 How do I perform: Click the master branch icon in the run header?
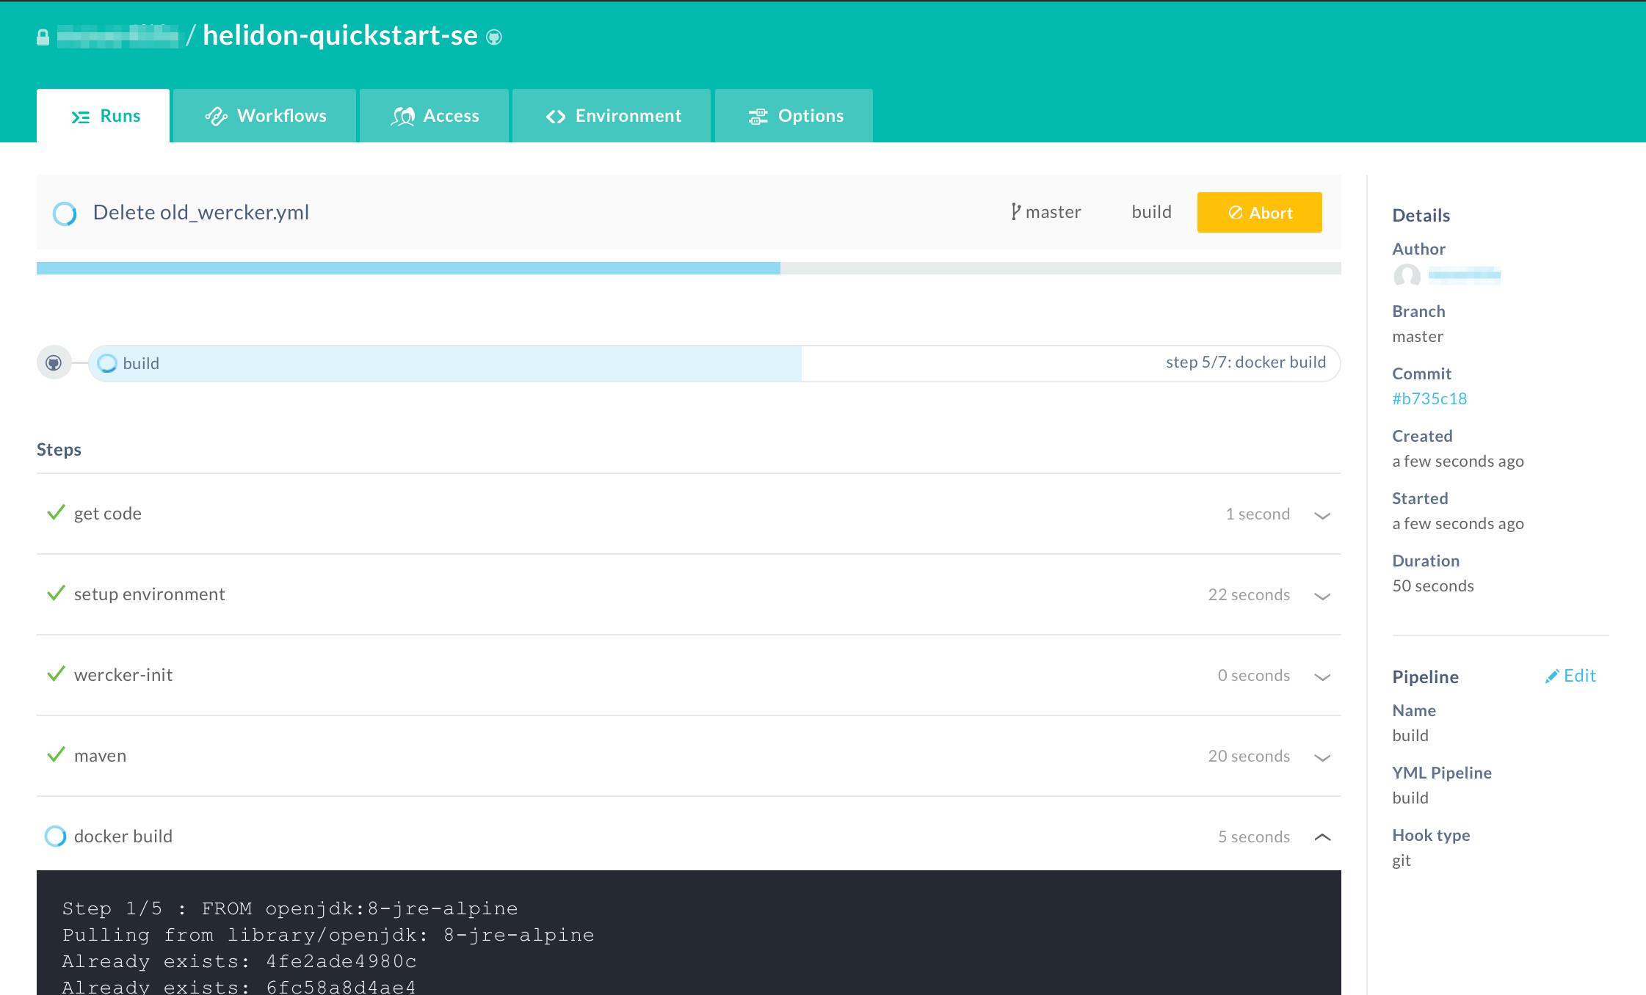(x=1015, y=212)
